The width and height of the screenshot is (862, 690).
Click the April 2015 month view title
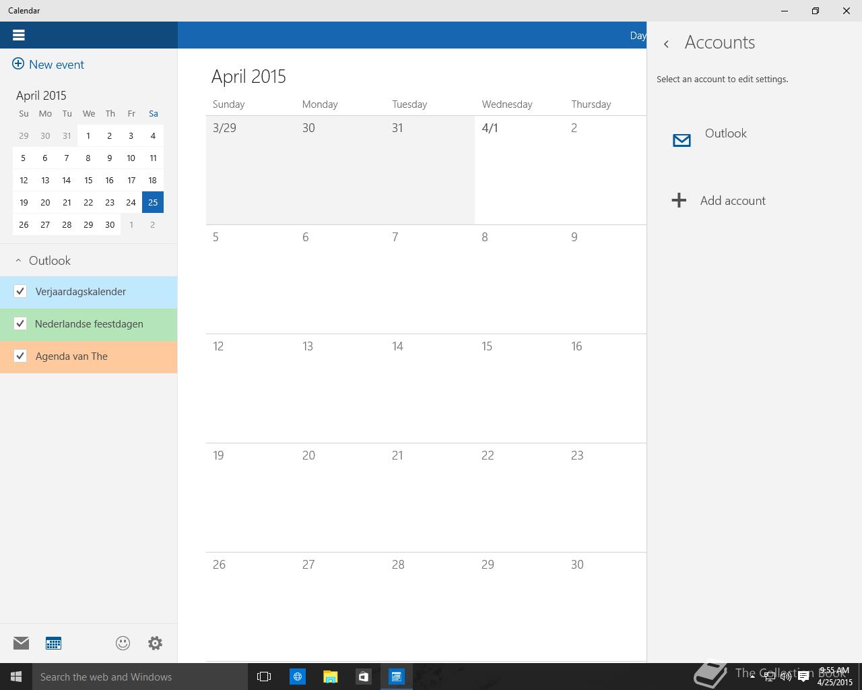[248, 76]
